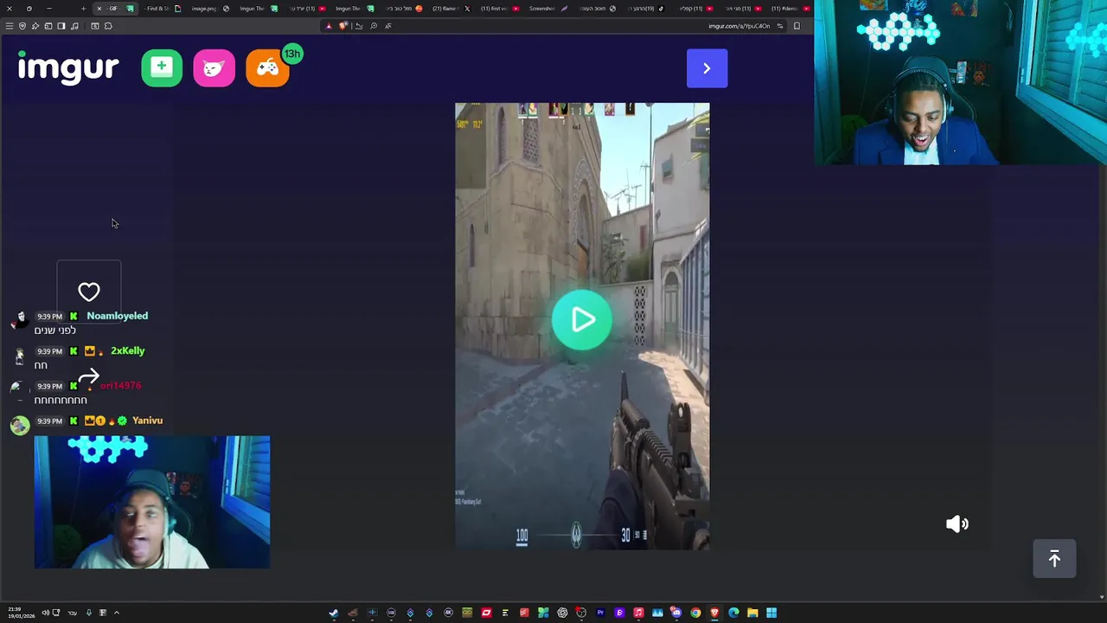The width and height of the screenshot is (1107, 623).
Task: Click the 2xKelly username in chat
Action: (x=127, y=350)
